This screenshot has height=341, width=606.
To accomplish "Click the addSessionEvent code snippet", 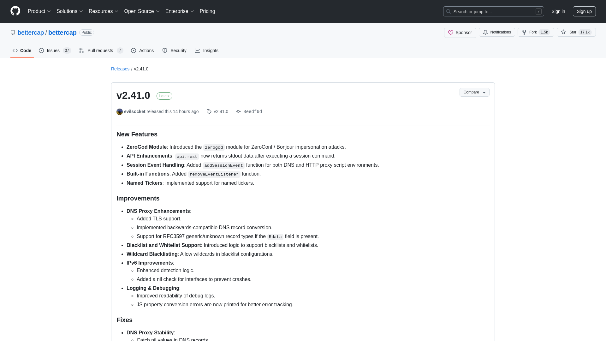I will coord(223,165).
